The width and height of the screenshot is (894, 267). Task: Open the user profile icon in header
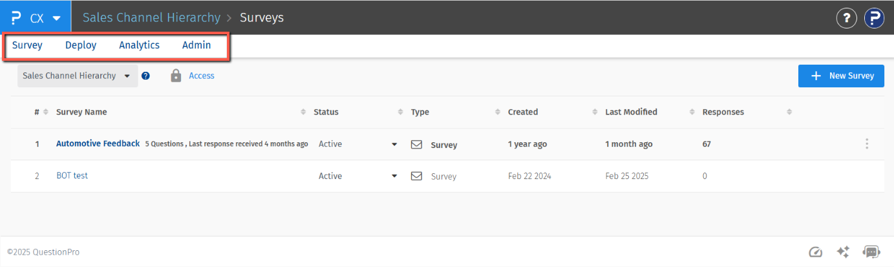pos(874,17)
